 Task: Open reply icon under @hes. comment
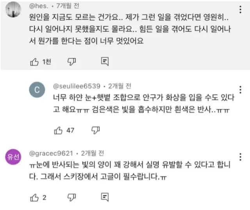(x=104, y=61)
